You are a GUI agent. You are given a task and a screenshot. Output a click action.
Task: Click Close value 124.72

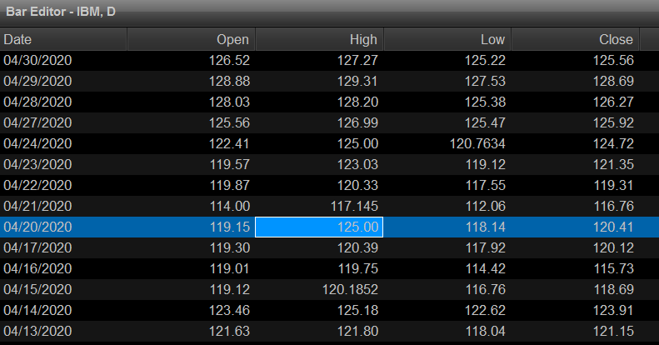pyautogui.click(x=613, y=143)
